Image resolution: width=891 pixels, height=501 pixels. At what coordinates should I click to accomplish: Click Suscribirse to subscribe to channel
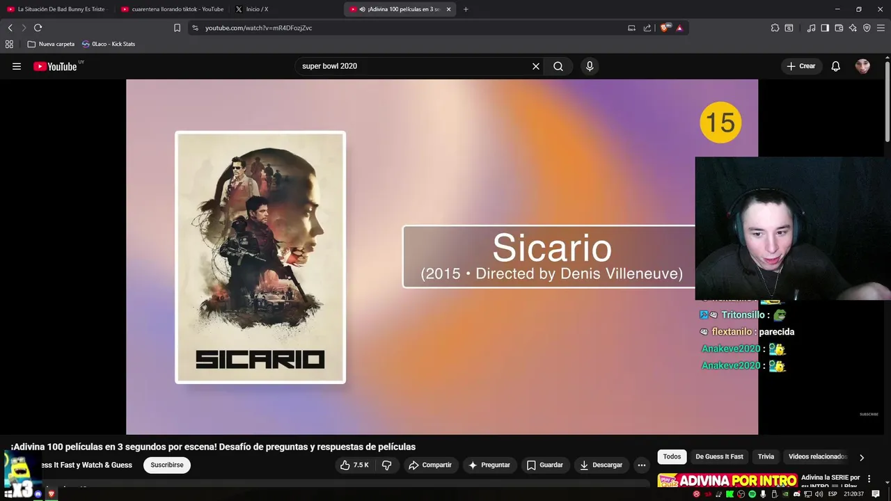pyautogui.click(x=167, y=465)
